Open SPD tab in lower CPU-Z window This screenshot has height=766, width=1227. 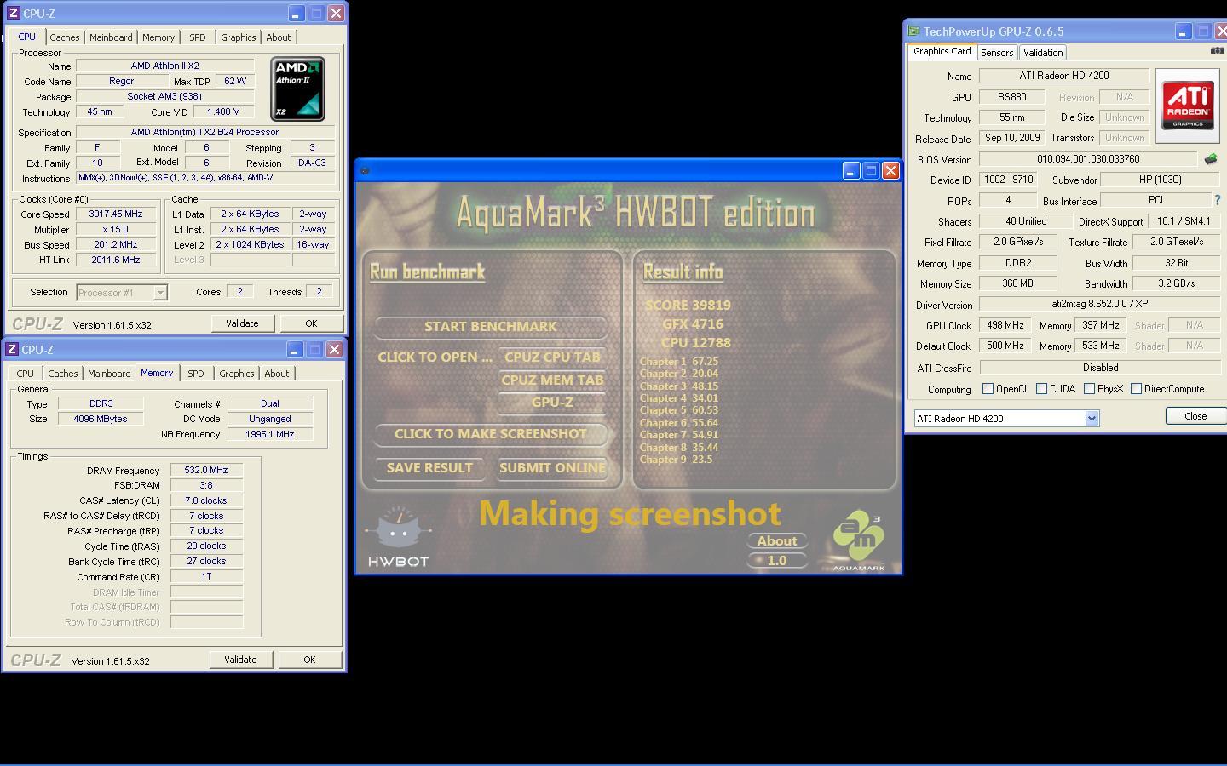196,374
